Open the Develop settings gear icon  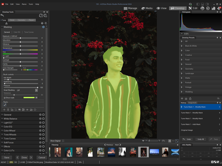45,15
